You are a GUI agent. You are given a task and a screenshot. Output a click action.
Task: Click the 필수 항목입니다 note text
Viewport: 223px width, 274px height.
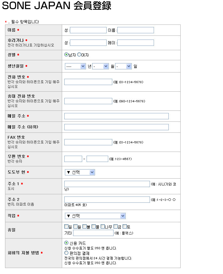point(25,22)
